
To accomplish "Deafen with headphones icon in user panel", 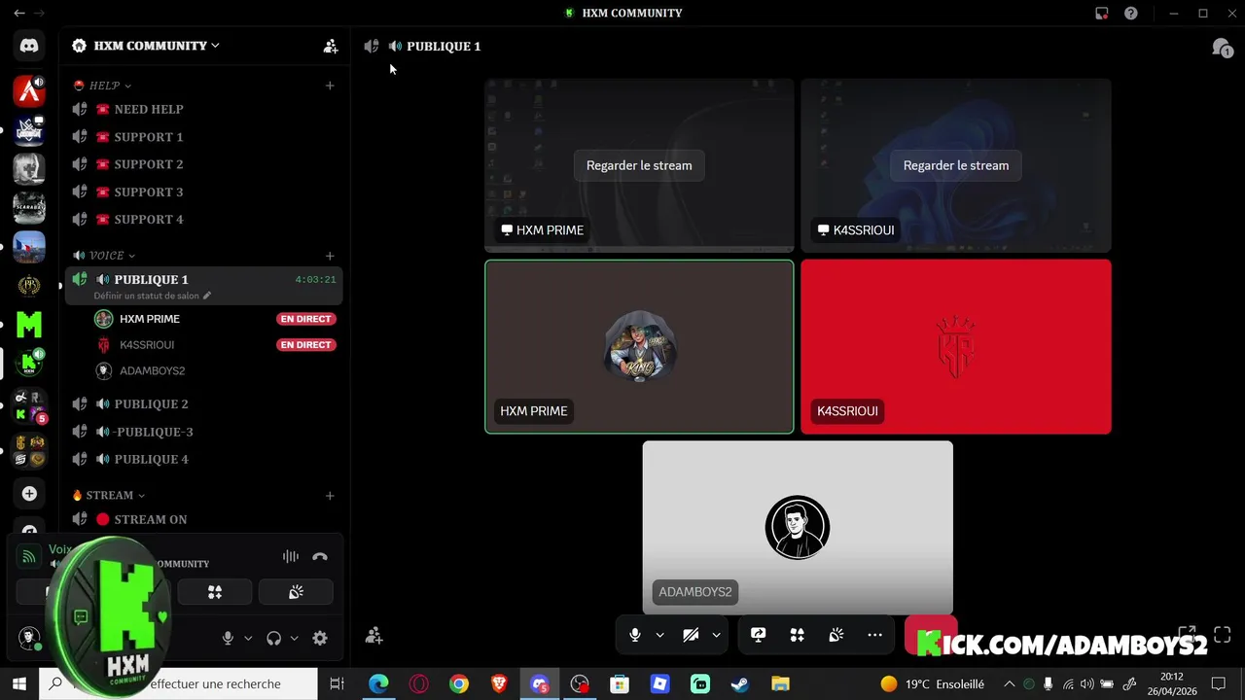I will tap(273, 638).
